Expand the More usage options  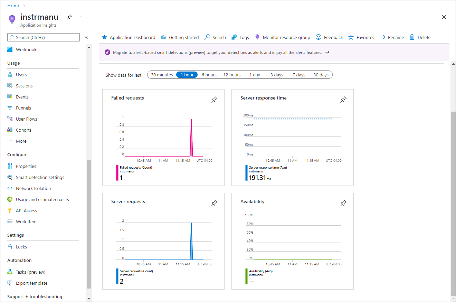21,141
